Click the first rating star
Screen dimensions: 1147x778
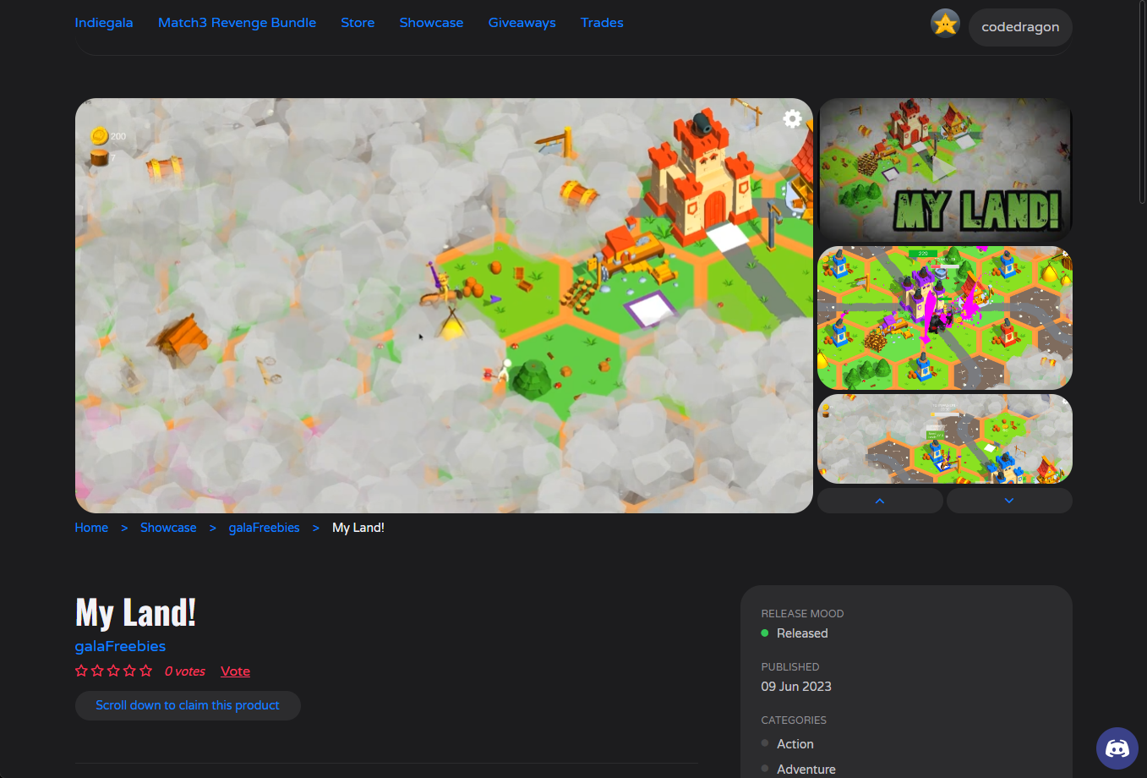pos(81,671)
